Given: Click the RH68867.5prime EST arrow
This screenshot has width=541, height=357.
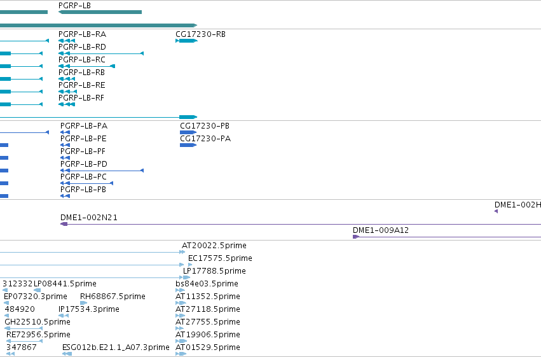Looking at the screenshot, I should (x=83, y=303).
